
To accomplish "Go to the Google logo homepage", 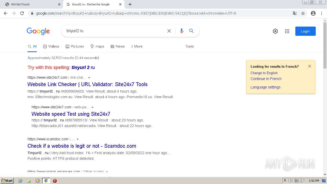I will point(38,31).
